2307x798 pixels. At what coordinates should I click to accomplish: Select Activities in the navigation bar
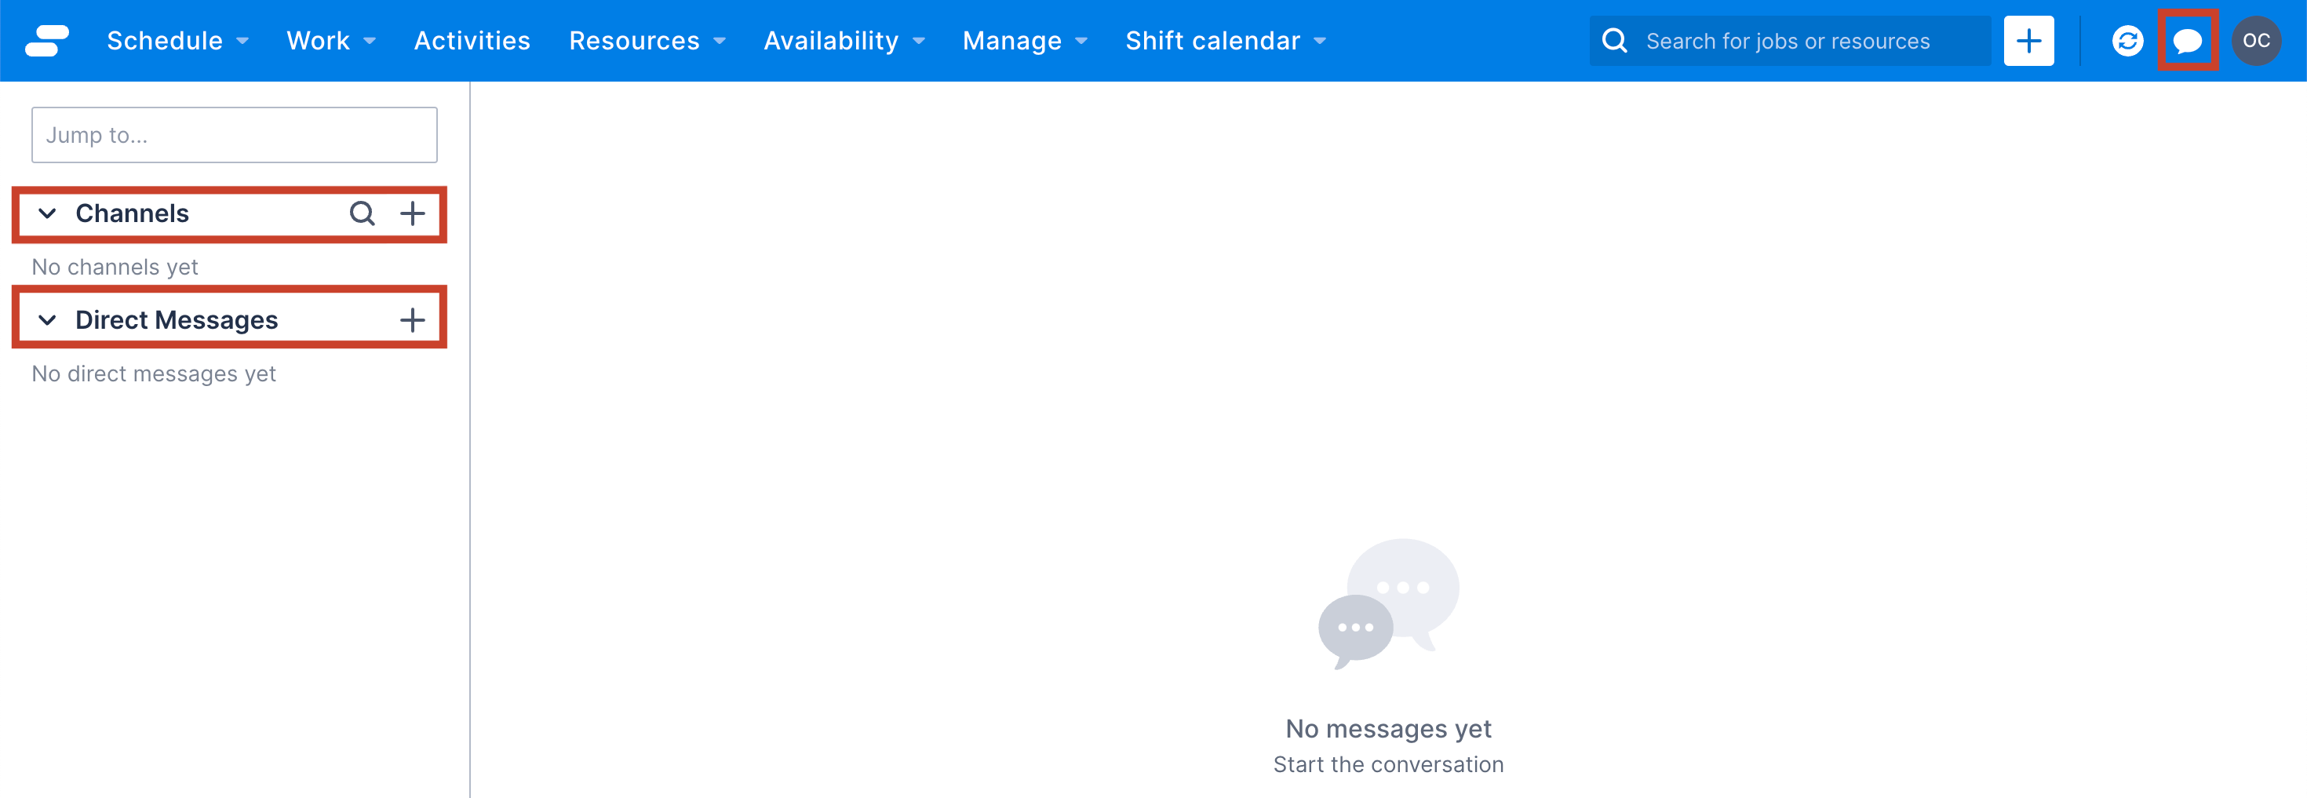tap(472, 40)
